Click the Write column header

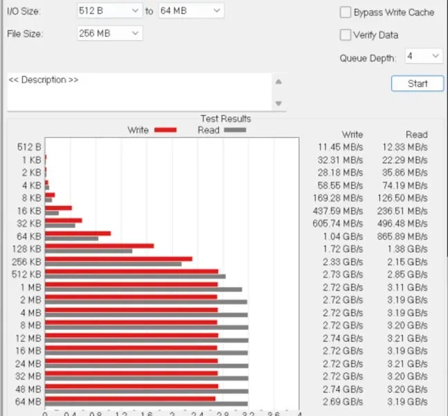click(x=352, y=135)
